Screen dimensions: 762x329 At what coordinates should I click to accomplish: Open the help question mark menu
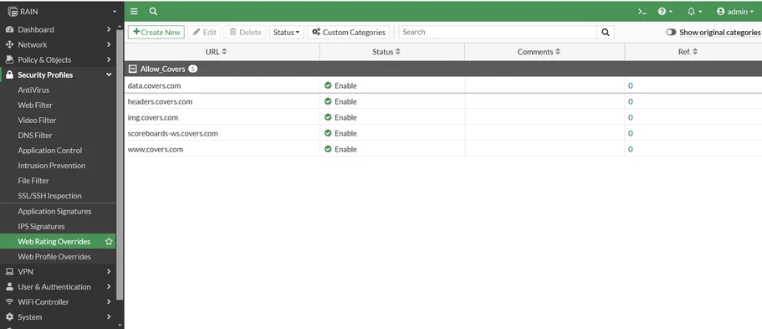tap(665, 12)
